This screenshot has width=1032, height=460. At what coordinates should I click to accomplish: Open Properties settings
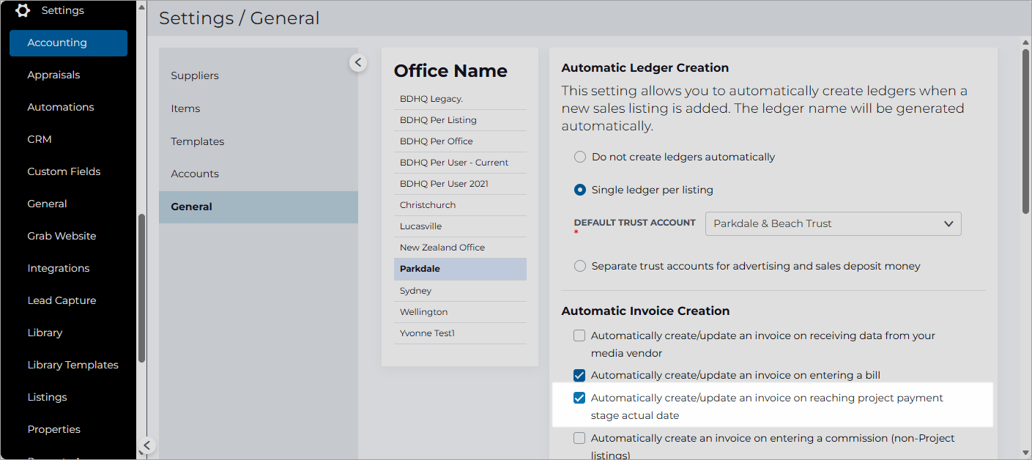point(54,429)
